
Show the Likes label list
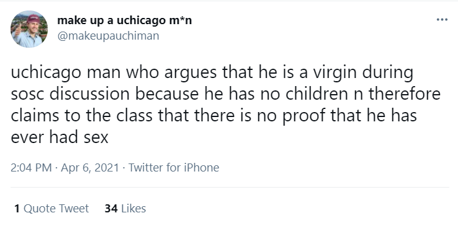pyautogui.click(x=133, y=209)
